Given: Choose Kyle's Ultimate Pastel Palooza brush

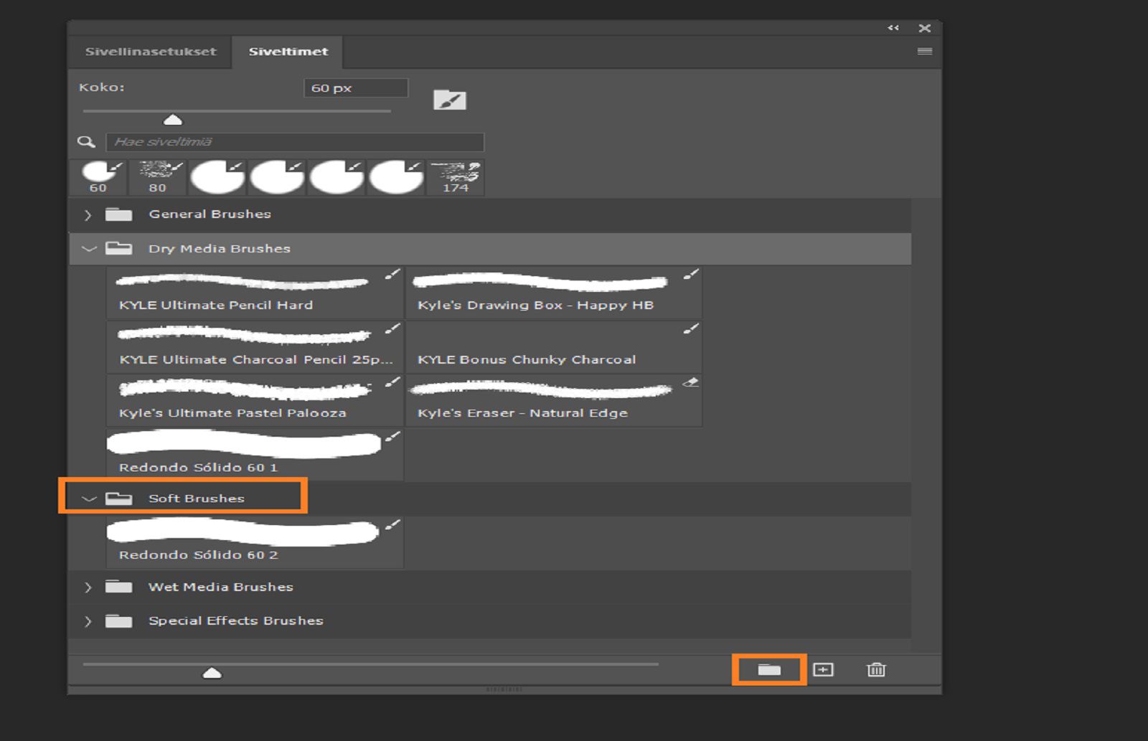Looking at the screenshot, I should coord(255,400).
